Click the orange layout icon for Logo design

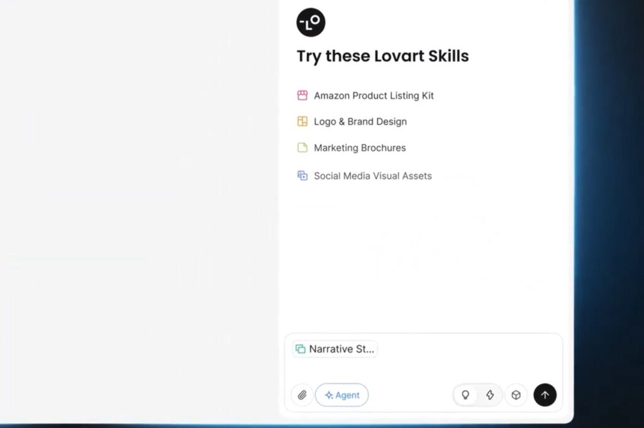point(303,121)
